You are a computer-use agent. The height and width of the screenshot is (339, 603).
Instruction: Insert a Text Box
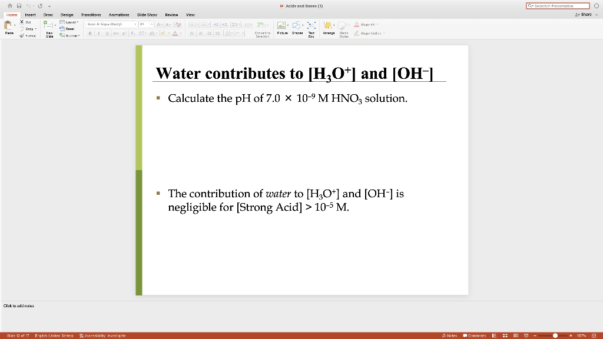tap(312, 29)
